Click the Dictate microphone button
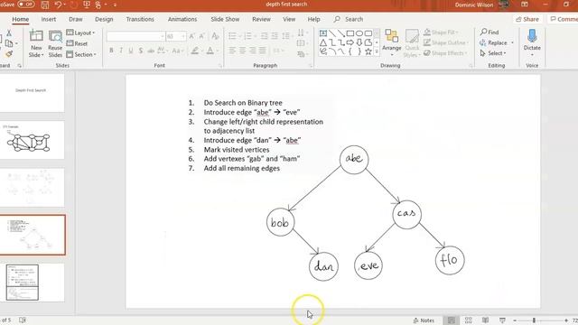 click(x=532, y=42)
